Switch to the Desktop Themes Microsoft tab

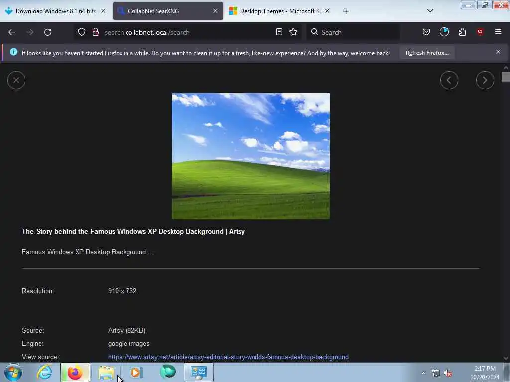click(x=279, y=11)
